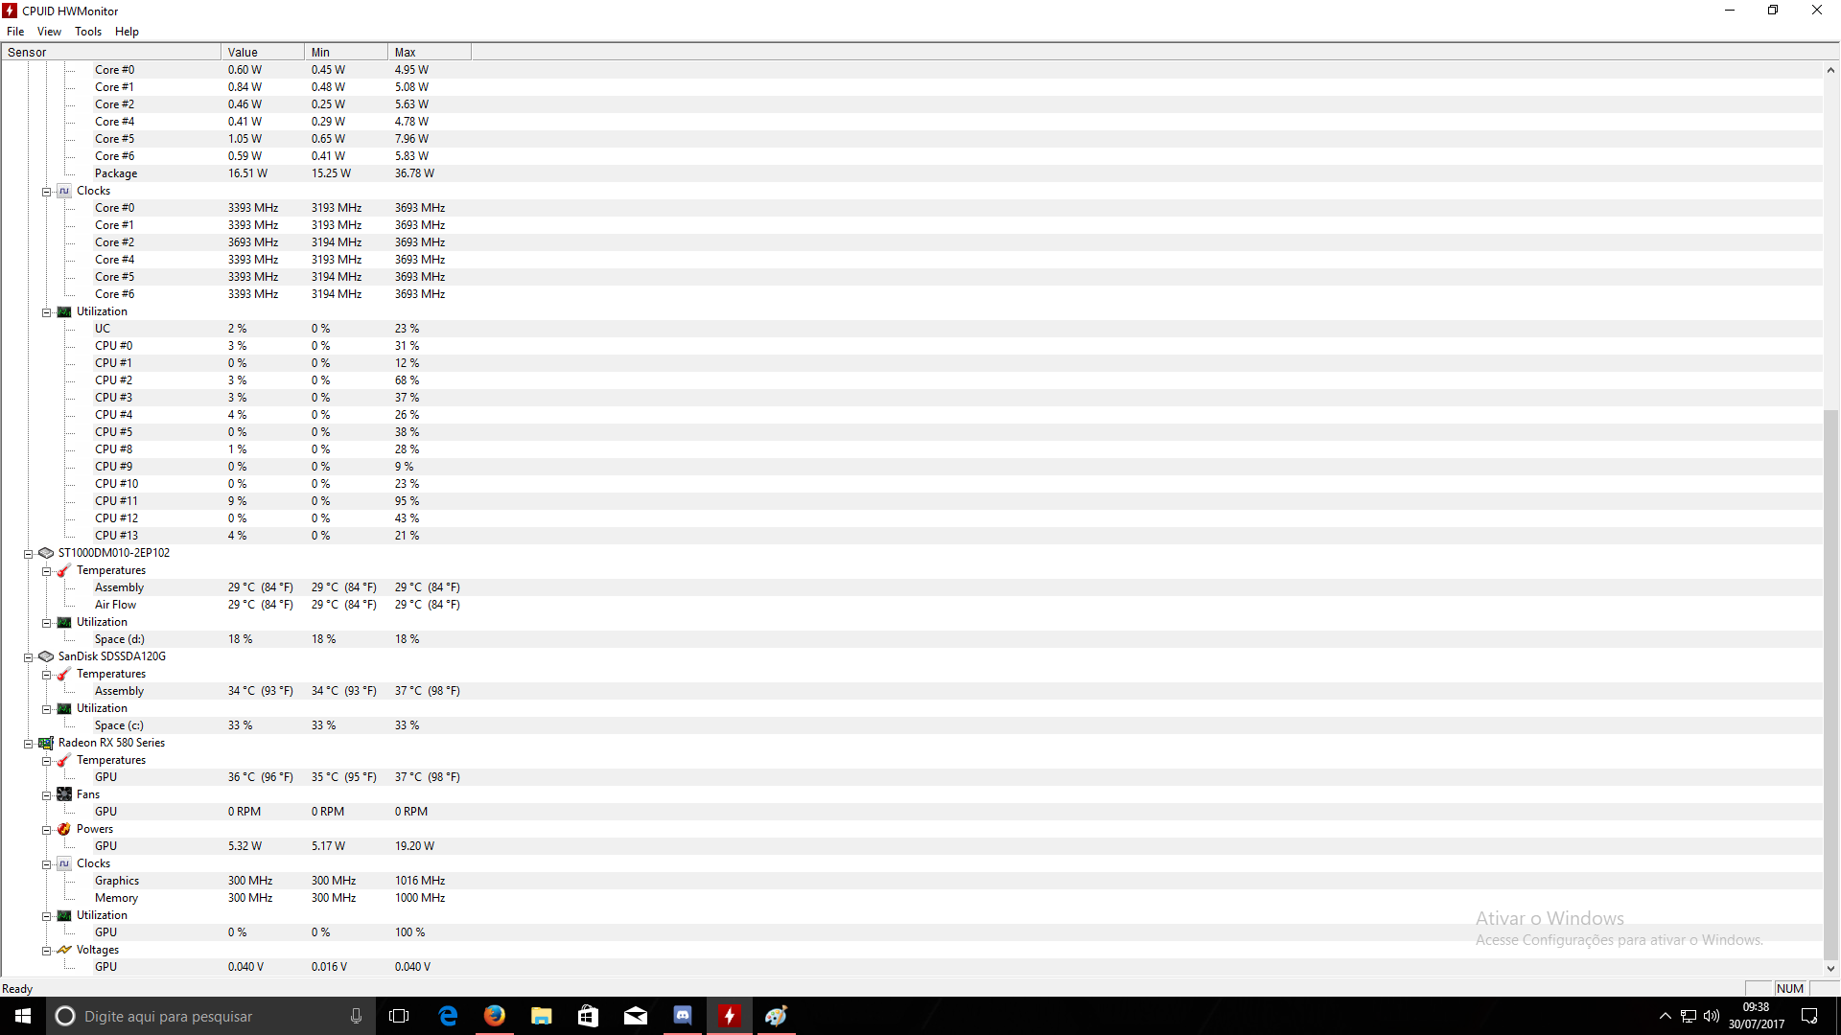
Task: Open the Action Center notifications icon
Action: point(1809,1016)
